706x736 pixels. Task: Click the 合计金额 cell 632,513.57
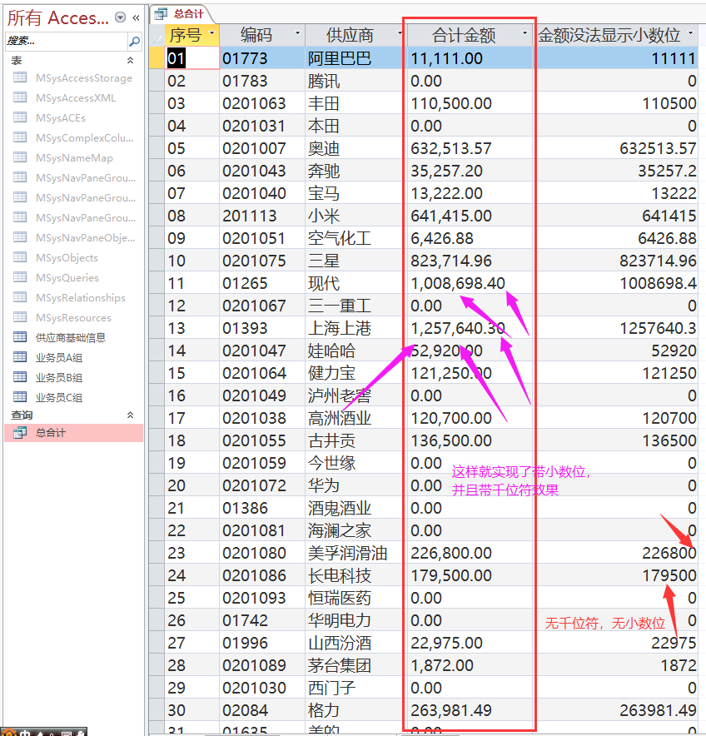pyautogui.click(x=471, y=148)
